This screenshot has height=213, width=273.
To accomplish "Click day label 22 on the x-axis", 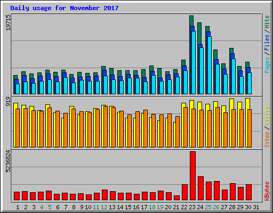I will (184, 207).
